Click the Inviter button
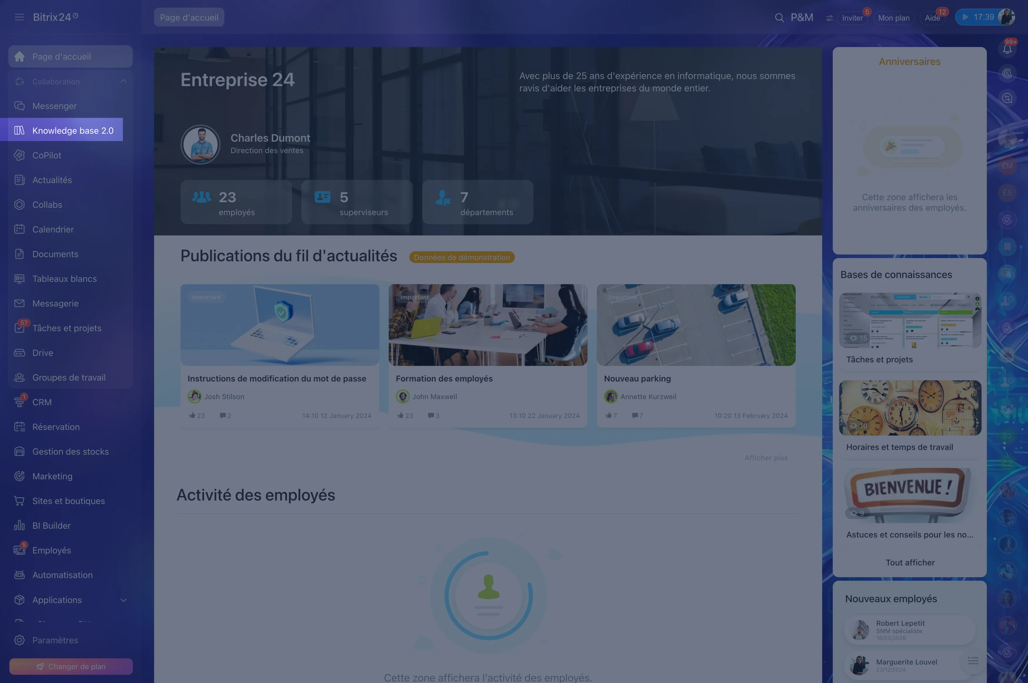 (x=852, y=18)
